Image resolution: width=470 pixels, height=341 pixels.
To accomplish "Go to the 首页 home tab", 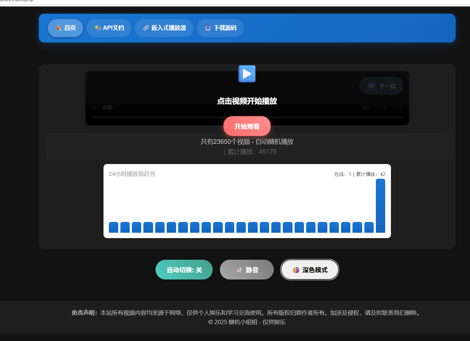I will coord(65,28).
